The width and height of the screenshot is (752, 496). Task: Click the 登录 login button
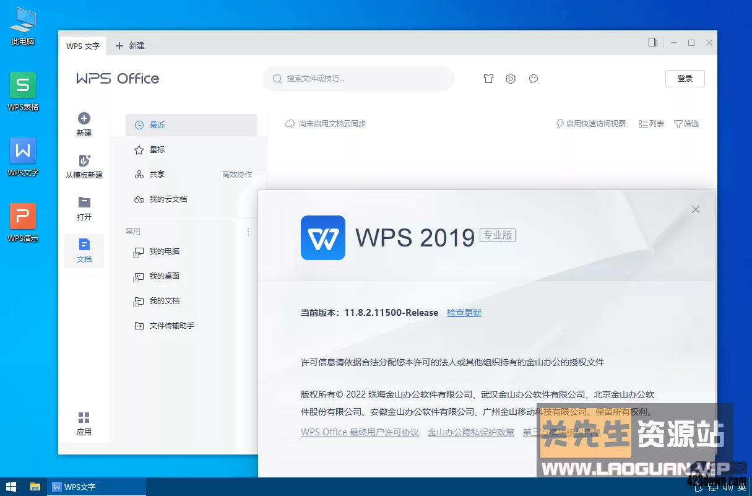coord(685,78)
